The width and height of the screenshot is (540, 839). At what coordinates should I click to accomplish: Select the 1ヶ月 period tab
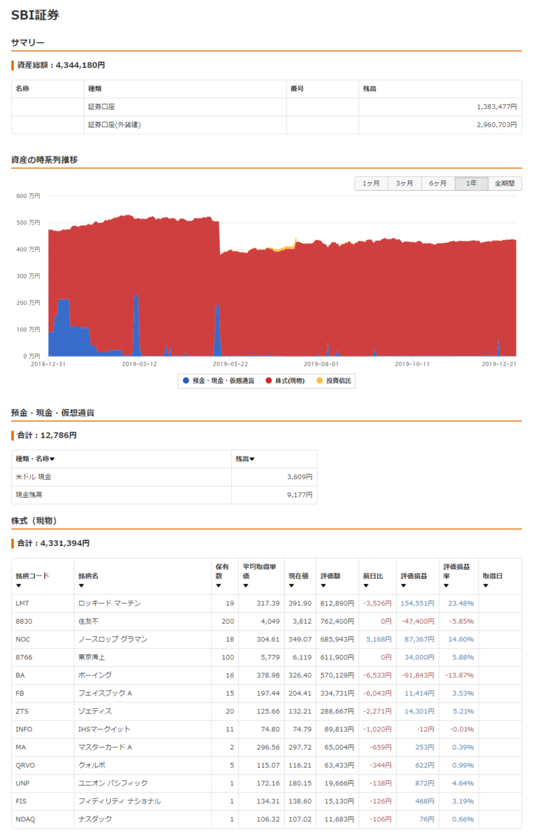372,183
